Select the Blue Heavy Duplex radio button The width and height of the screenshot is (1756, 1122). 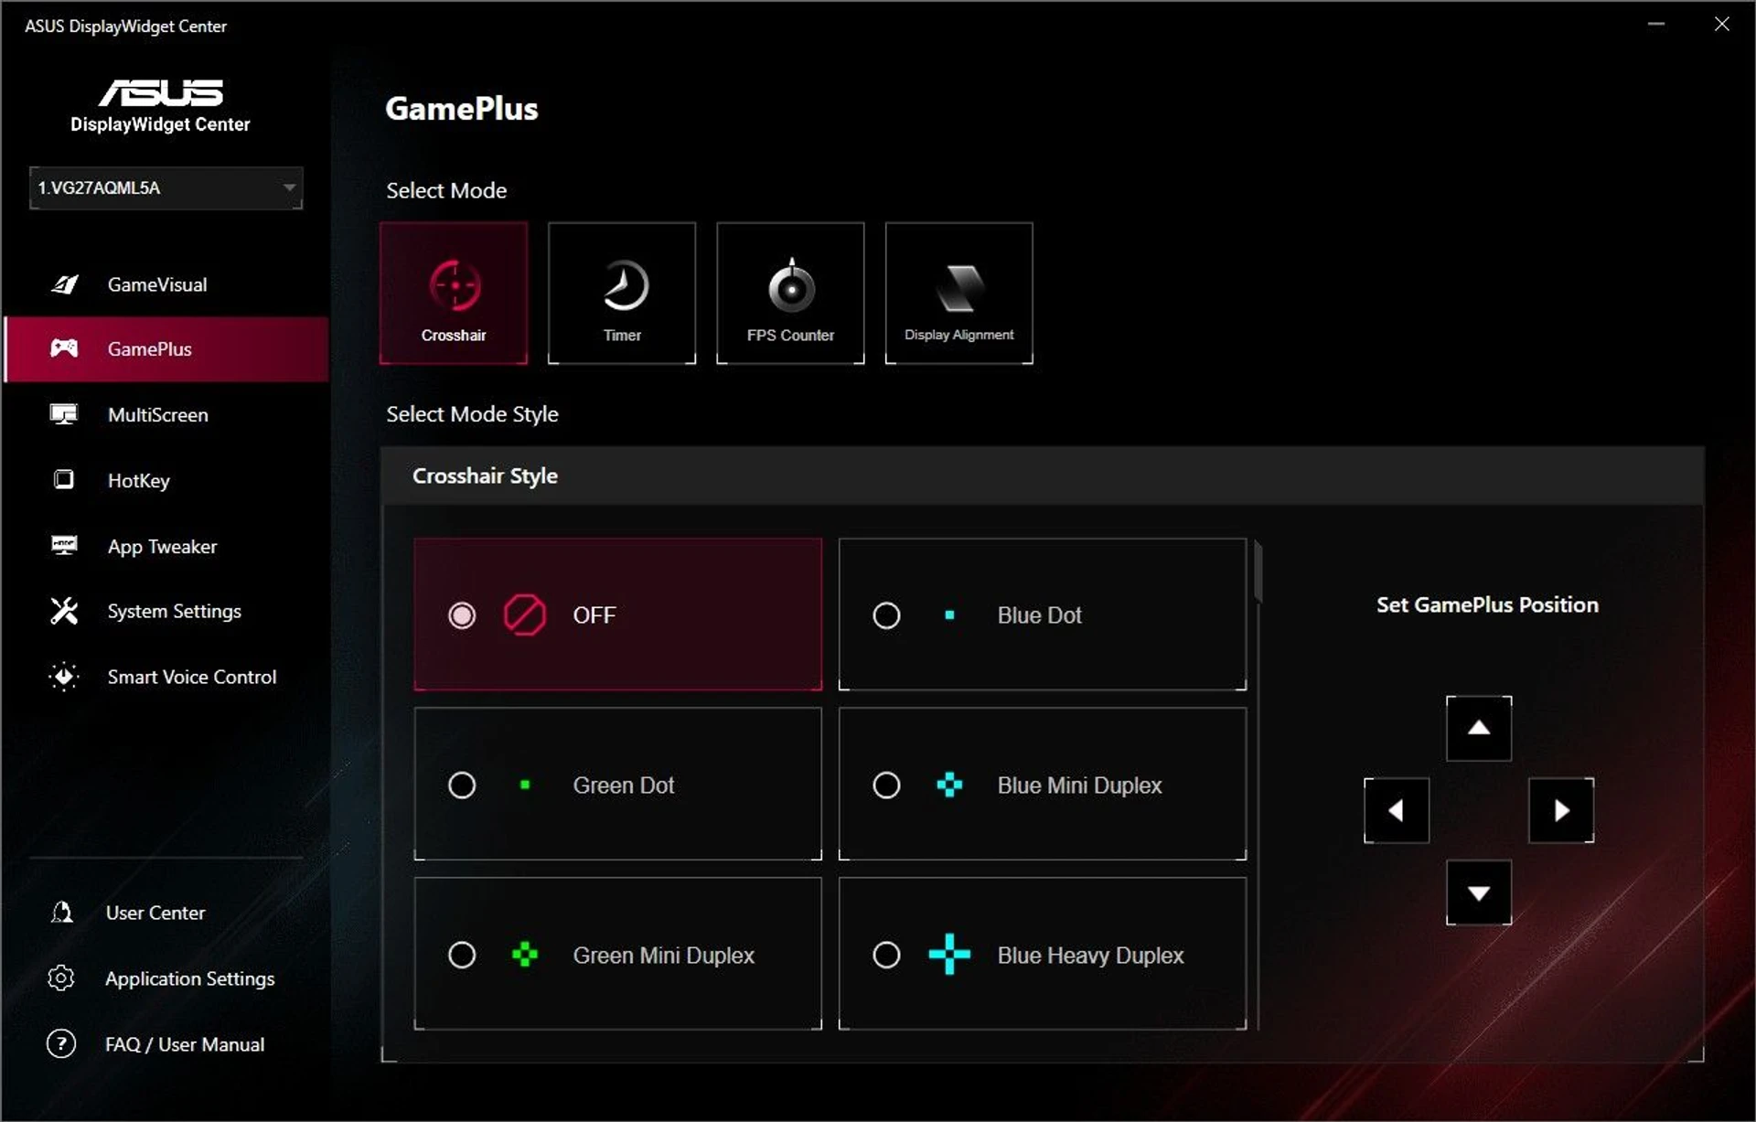886,955
